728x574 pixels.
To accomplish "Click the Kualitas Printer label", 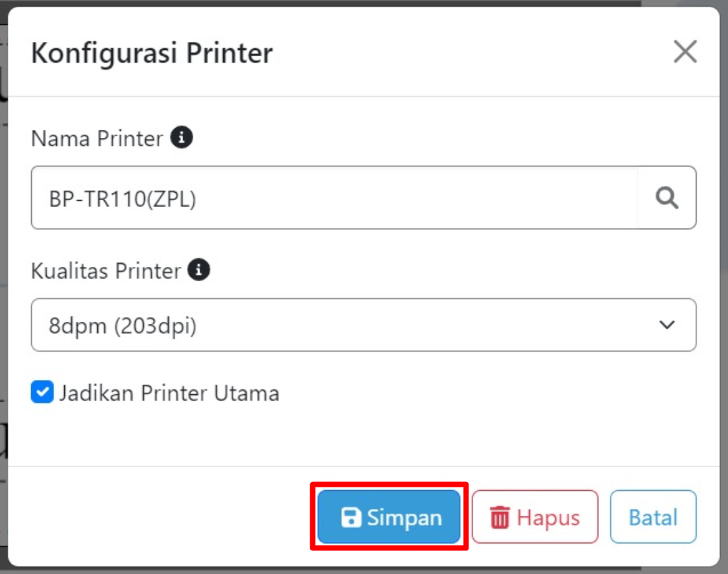I will point(106,270).
